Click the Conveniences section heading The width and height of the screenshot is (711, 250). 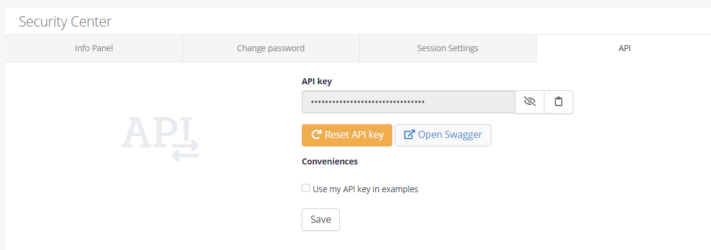click(330, 161)
